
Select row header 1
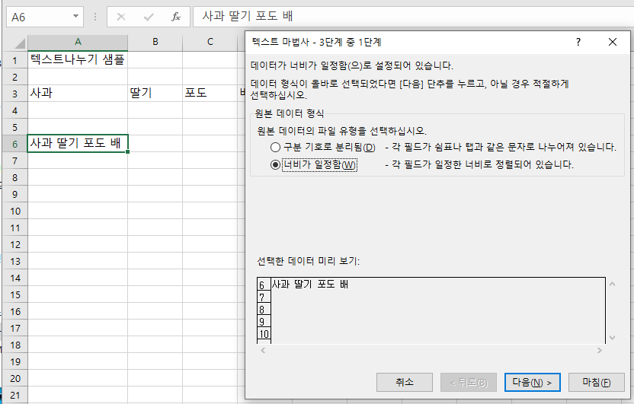(x=15, y=61)
